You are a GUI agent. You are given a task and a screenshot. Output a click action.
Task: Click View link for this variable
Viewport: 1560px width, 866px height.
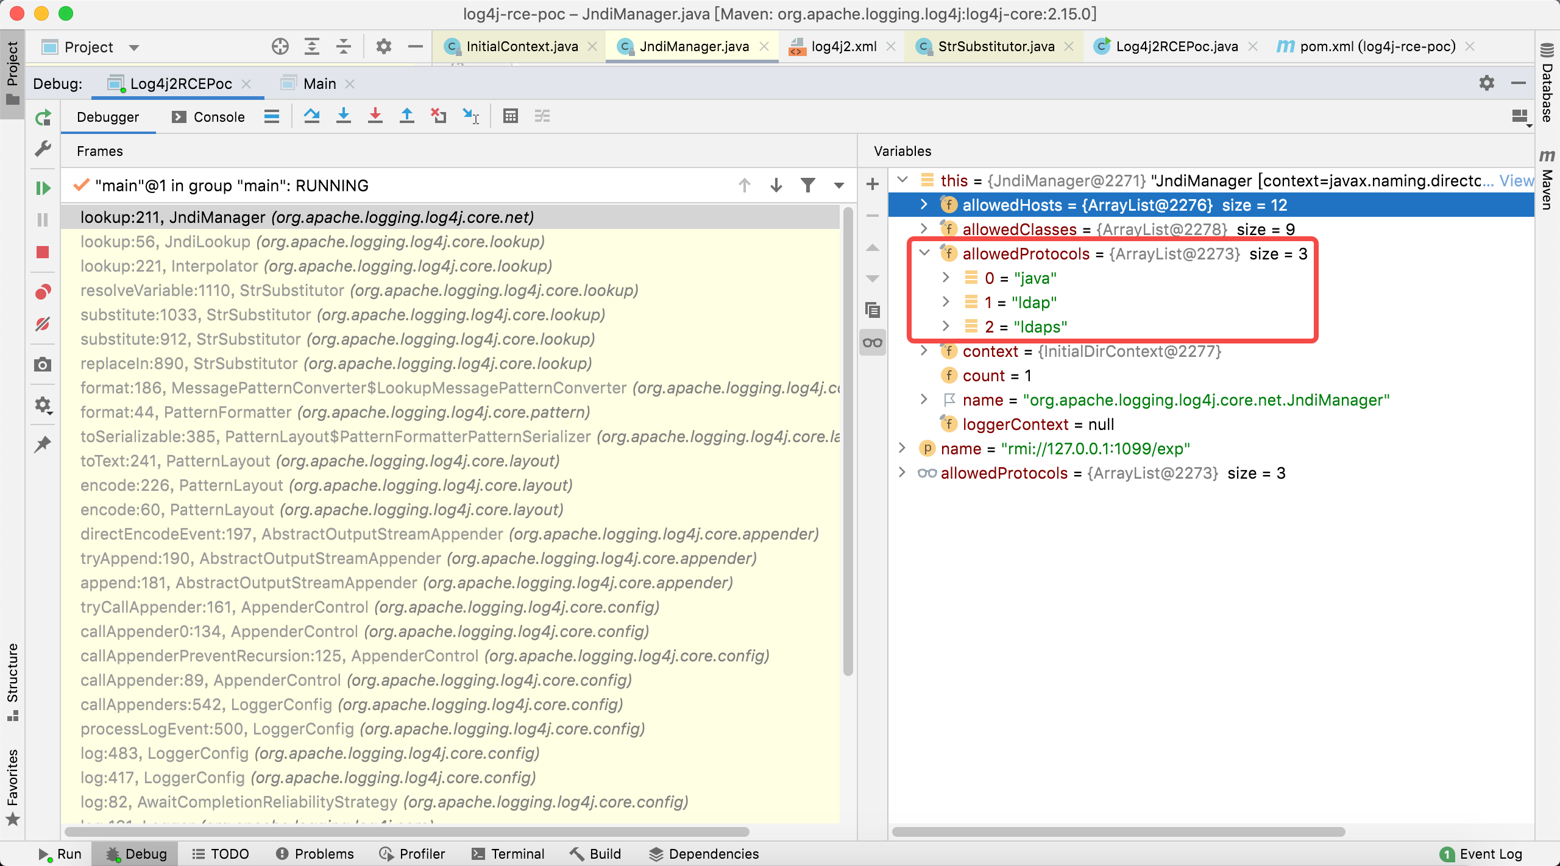point(1516,181)
